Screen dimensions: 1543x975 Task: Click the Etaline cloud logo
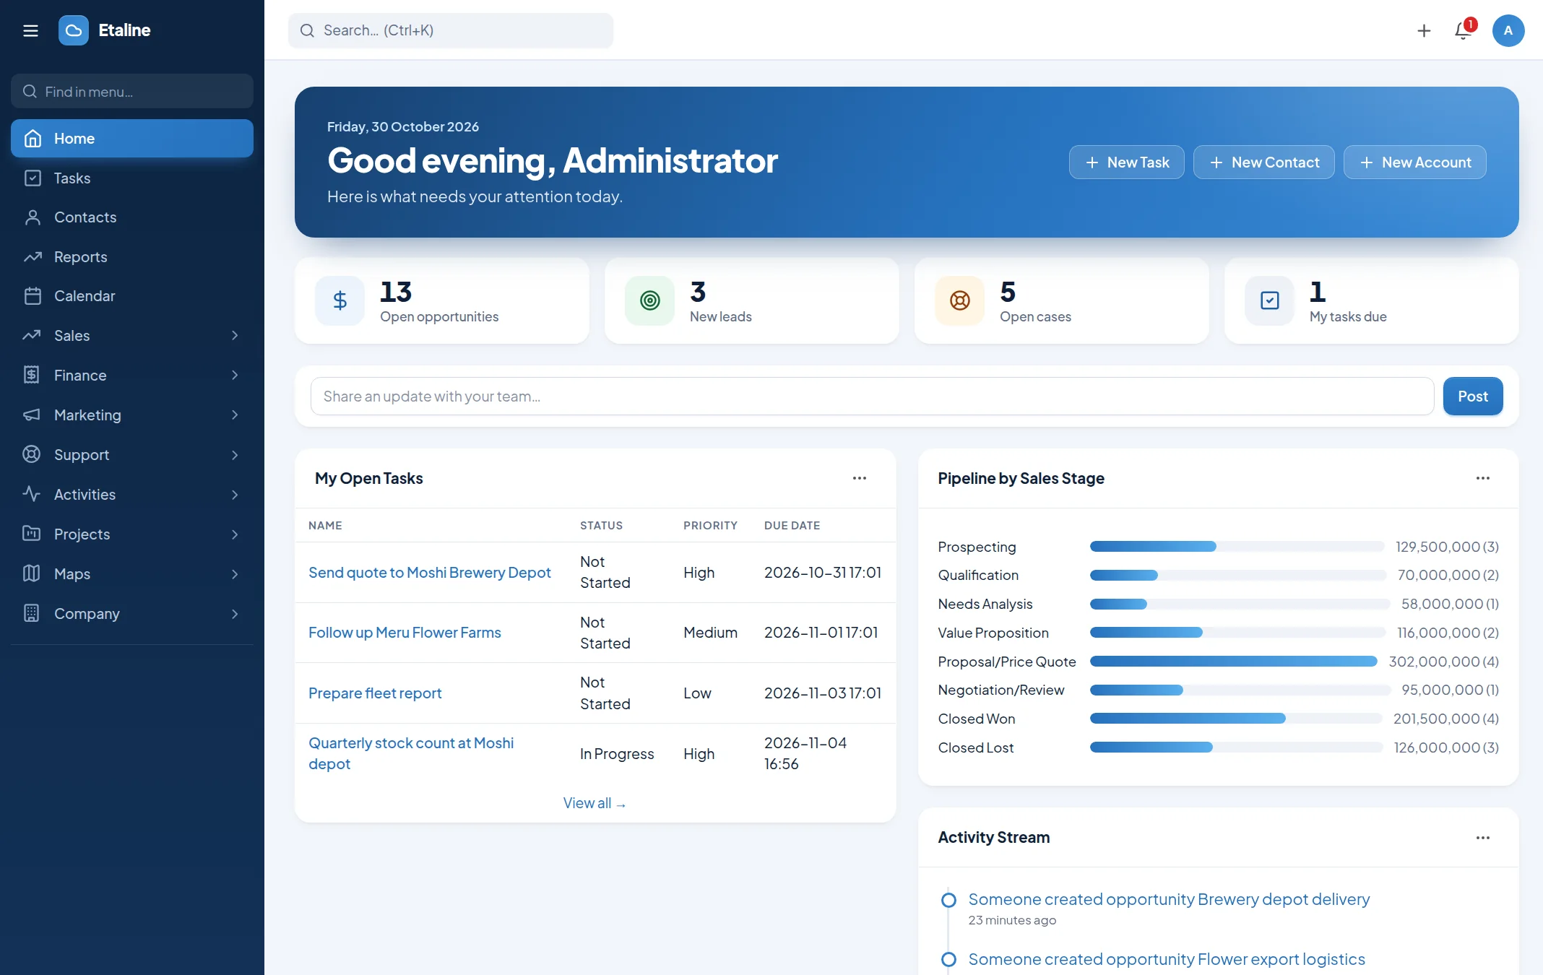[73, 30]
